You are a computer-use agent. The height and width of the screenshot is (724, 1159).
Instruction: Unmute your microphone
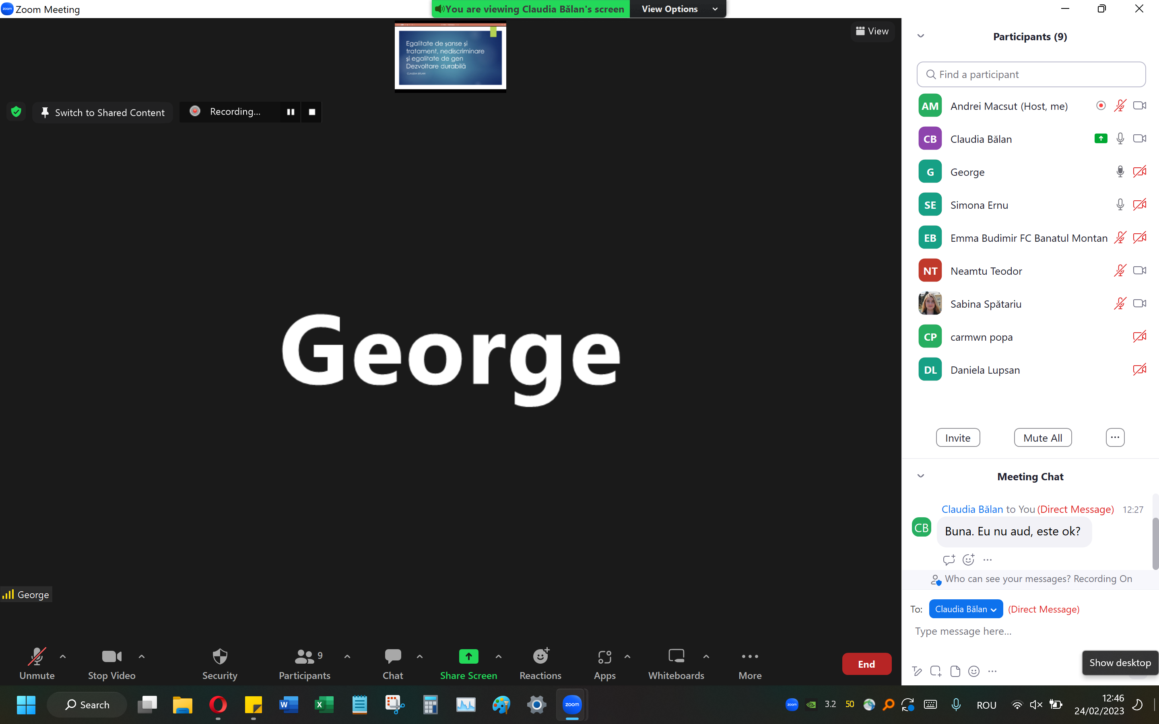coord(37,656)
